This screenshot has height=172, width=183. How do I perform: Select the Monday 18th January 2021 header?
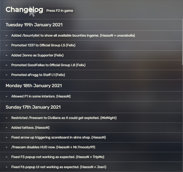coord(34,85)
